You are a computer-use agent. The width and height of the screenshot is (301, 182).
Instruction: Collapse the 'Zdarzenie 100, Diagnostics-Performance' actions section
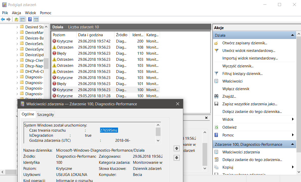pyautogui.click(x=292, y=144)
